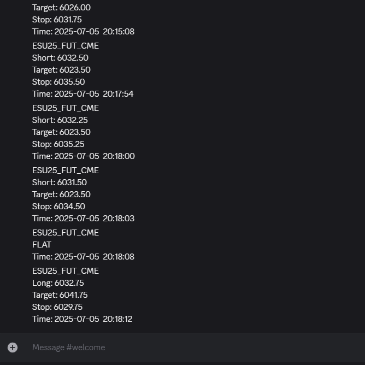This screenshot has width=365, height=365.
Task: Select the Target: 6041.75 line
Action: (60, 295)
